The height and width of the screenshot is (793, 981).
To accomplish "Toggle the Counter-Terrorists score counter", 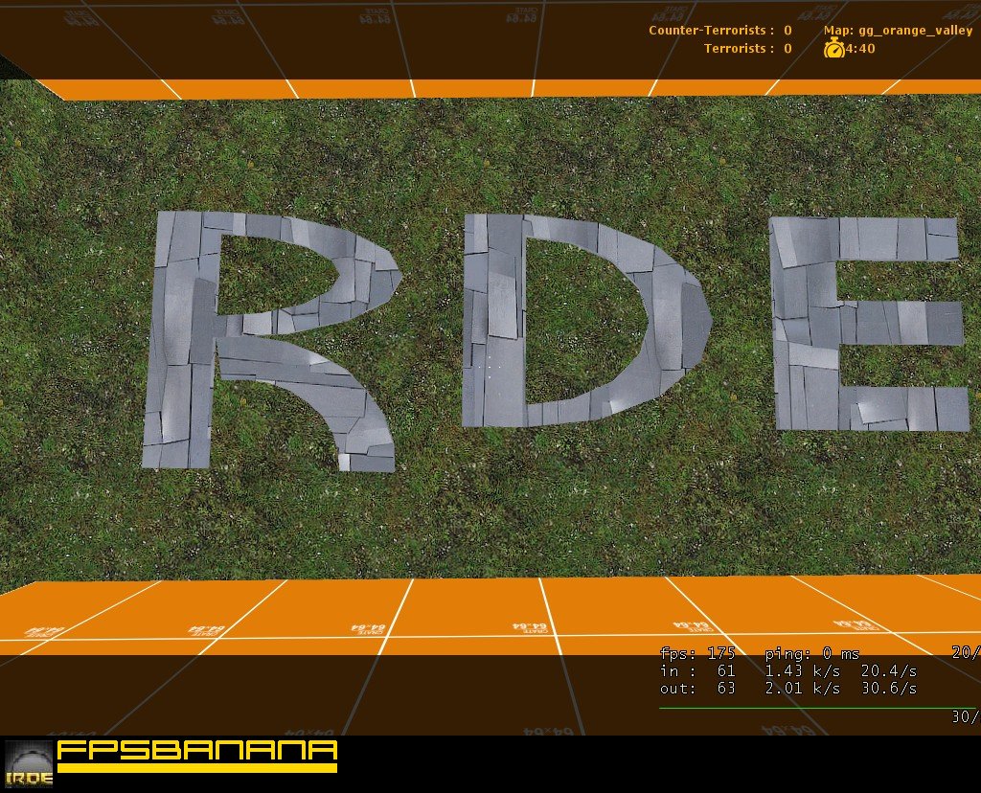I will pyautogui.click(x=786, y=30).
